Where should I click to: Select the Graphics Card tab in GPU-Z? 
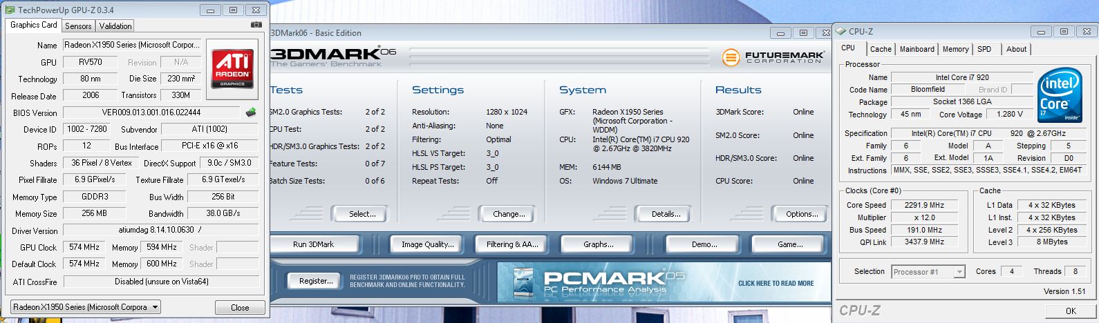(34, 24)
